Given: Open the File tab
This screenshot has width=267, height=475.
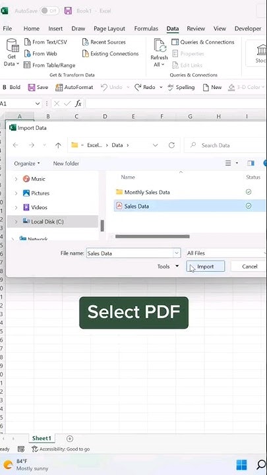Looking at the screenshot, I should [x=7, y=28].
